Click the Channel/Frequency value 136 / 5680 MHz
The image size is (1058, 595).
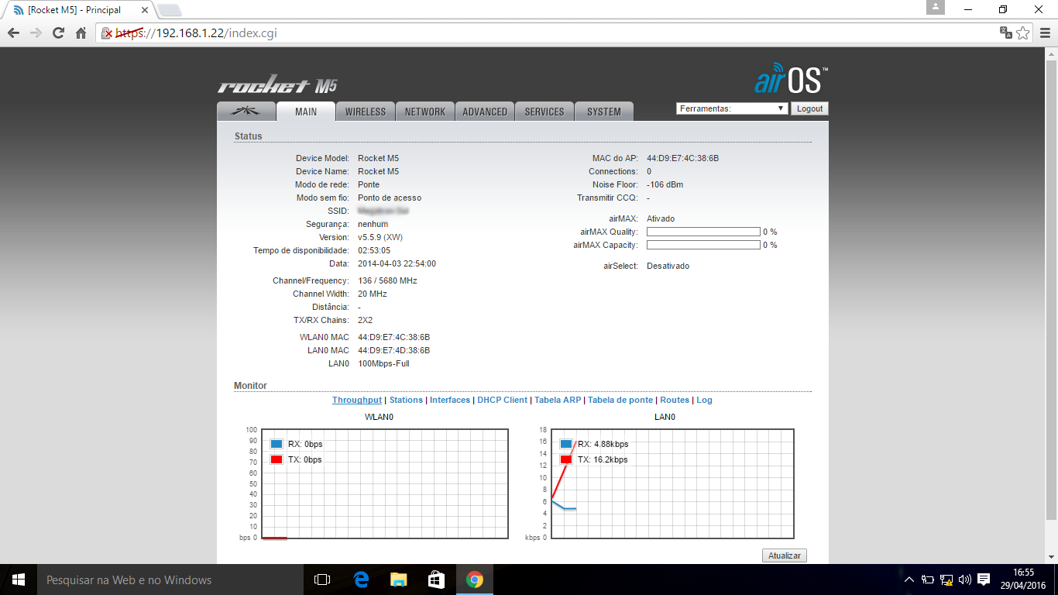(387, 280)
